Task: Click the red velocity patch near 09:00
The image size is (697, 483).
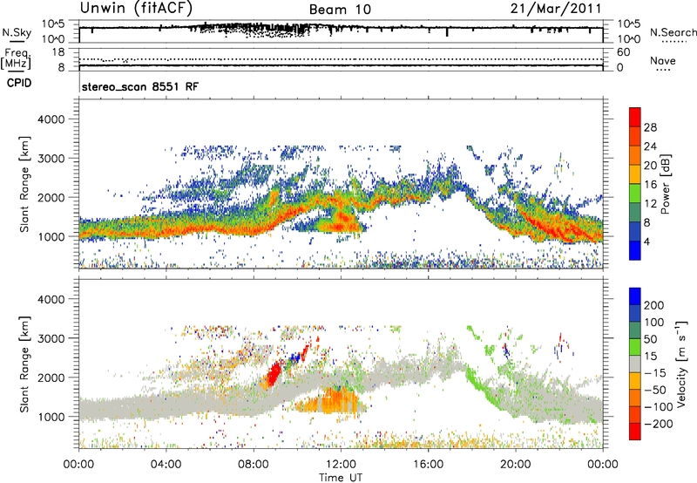Action: [274, 374]
